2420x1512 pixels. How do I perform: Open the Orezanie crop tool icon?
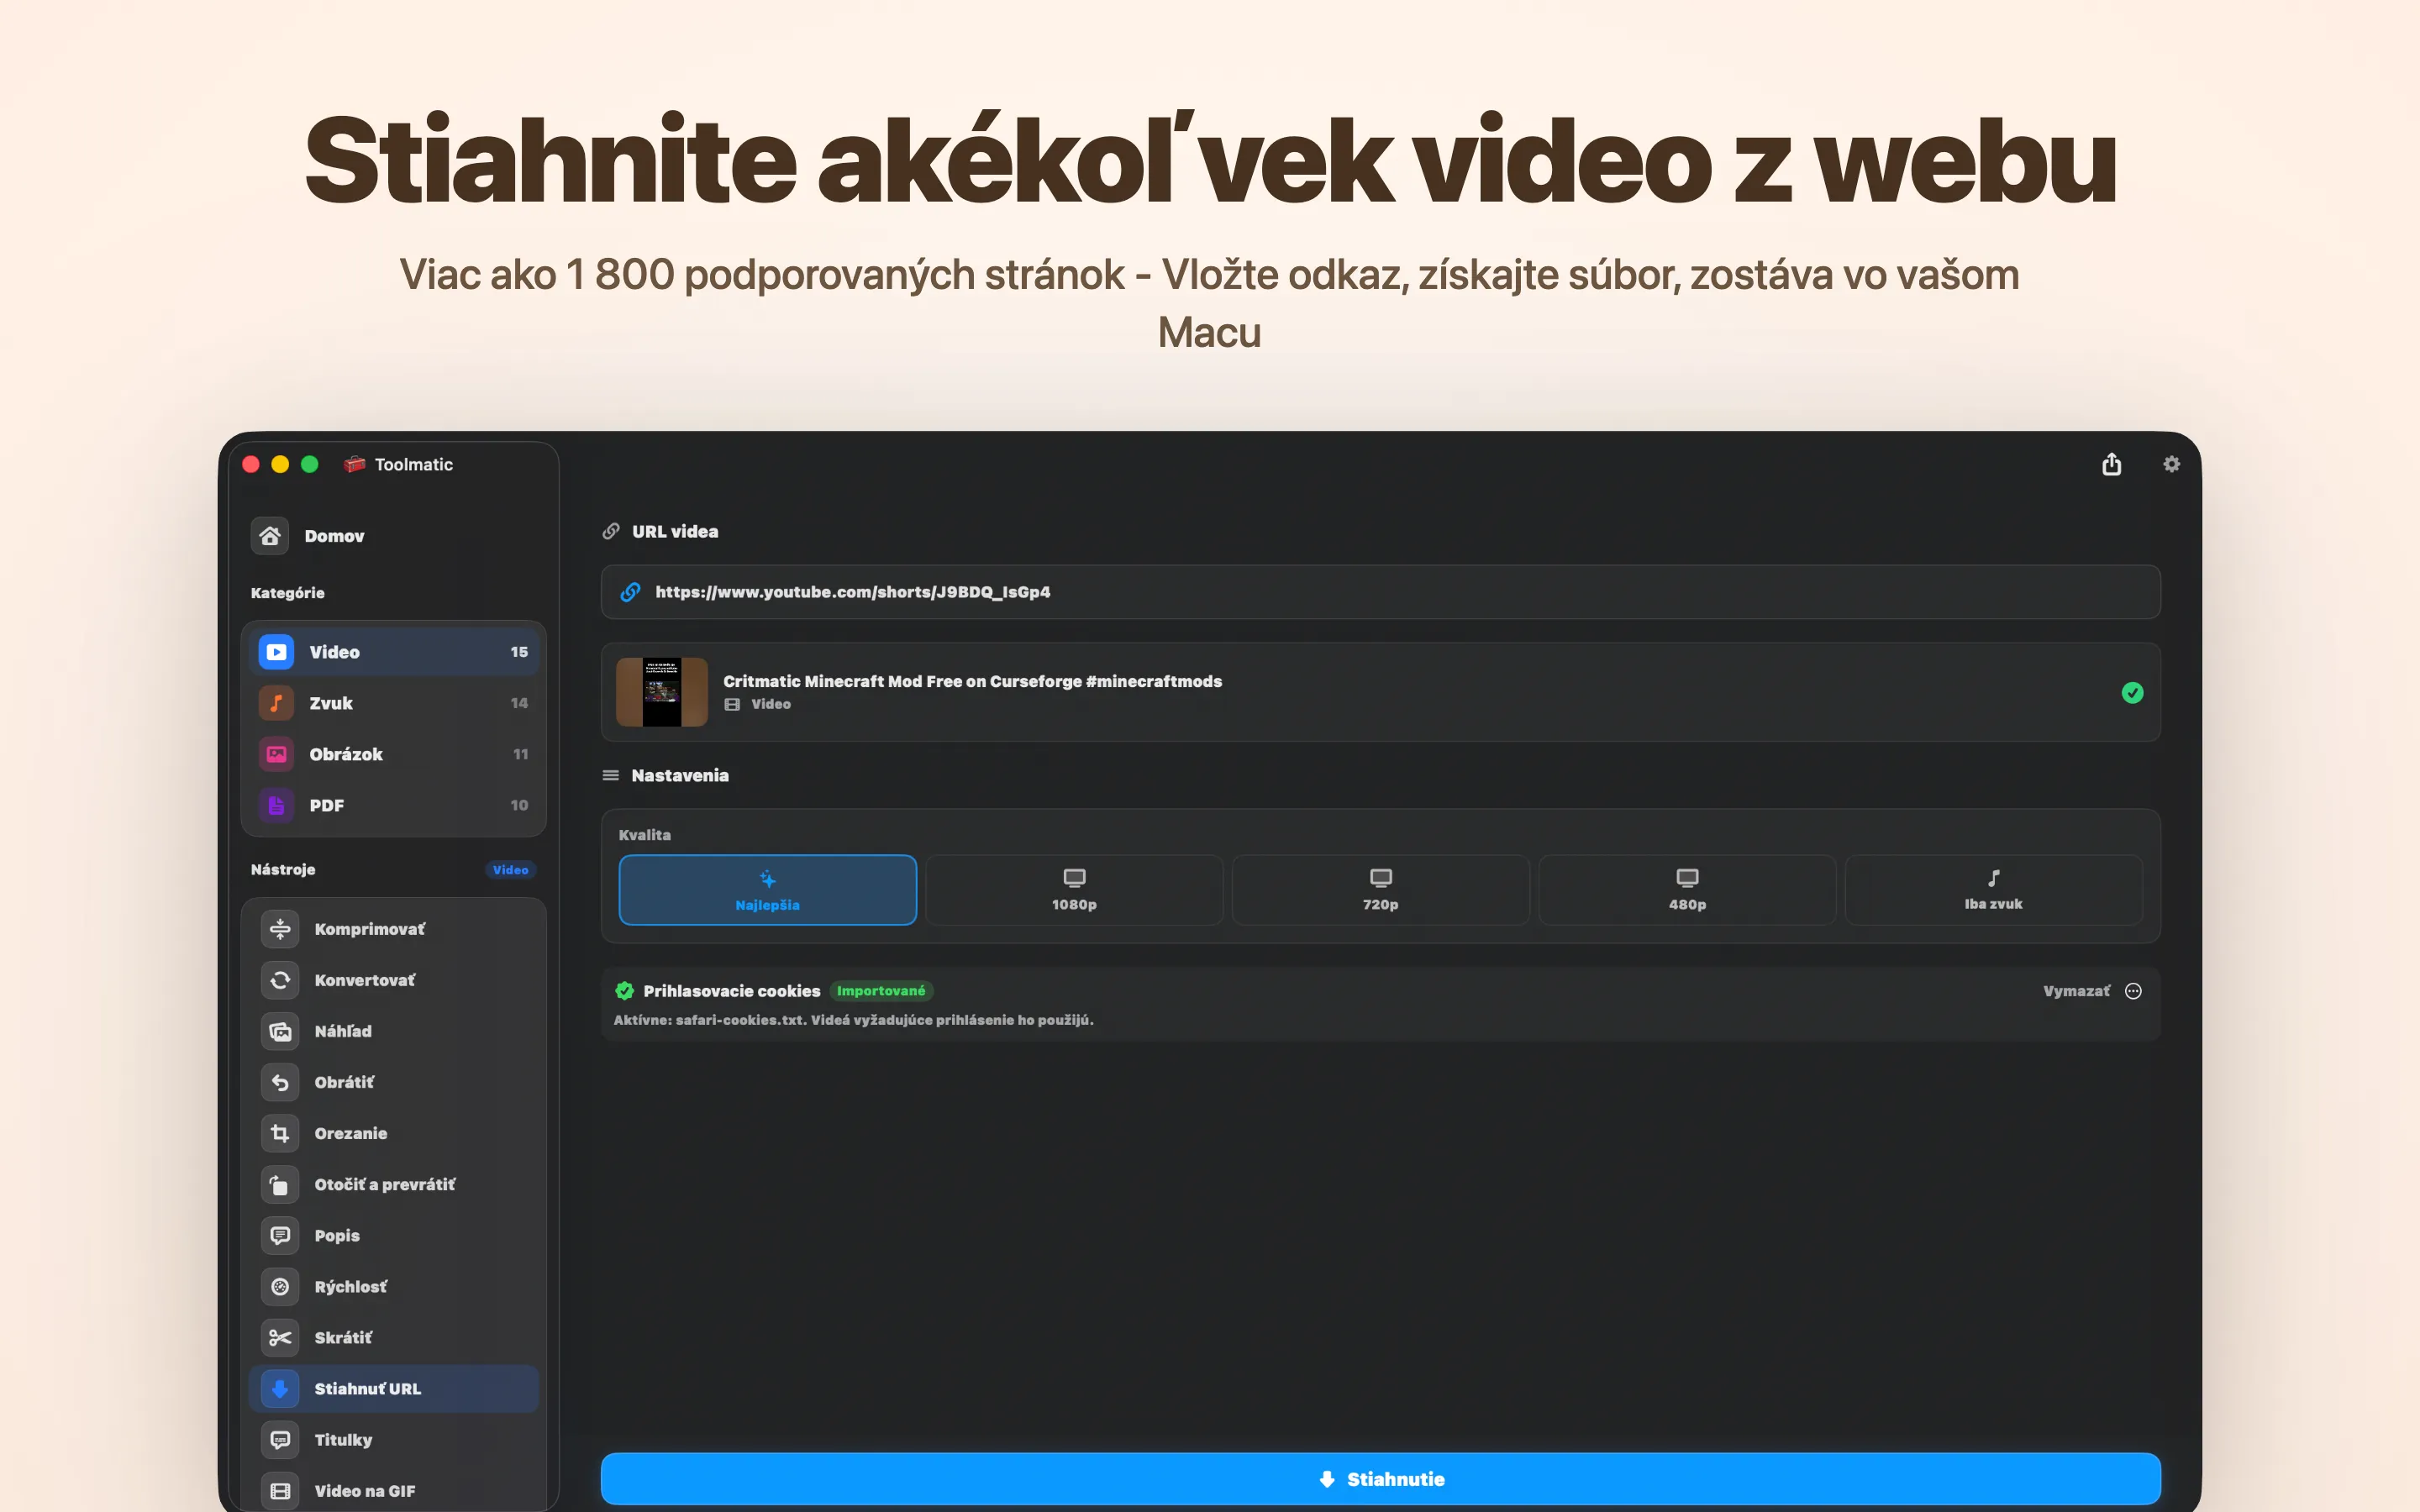[280, 1133]
